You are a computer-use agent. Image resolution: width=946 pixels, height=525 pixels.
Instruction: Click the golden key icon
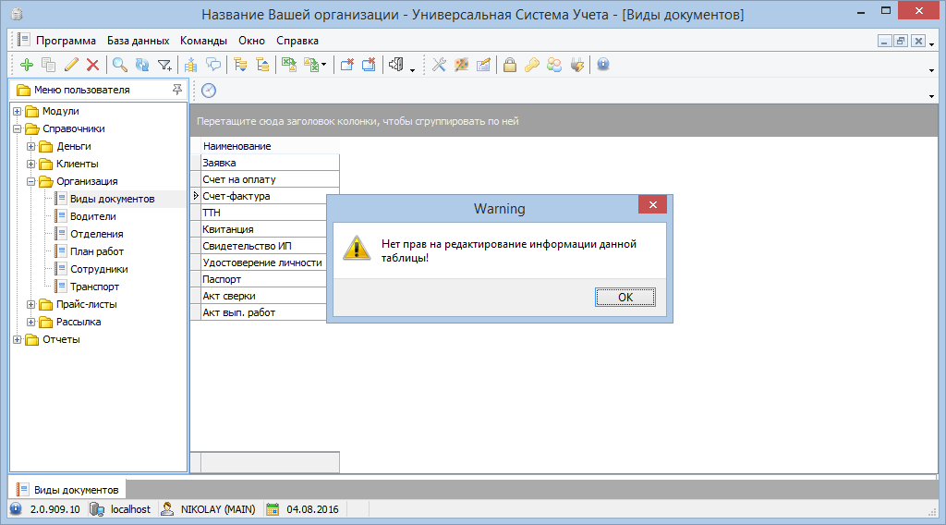(531, 65)
